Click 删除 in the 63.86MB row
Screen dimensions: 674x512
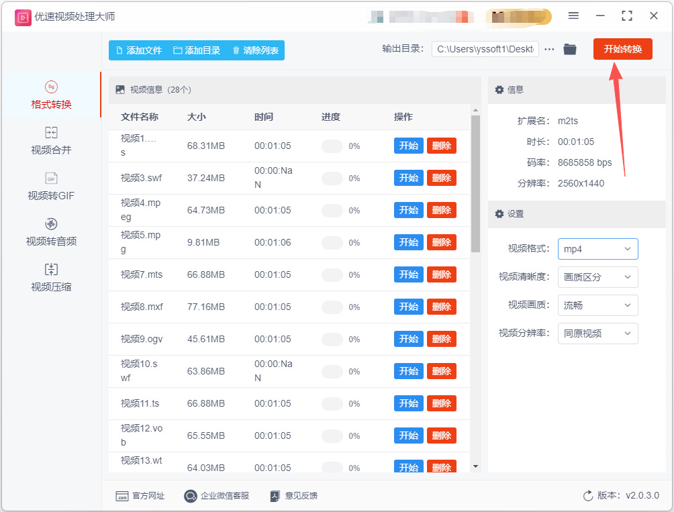[442, 371]
